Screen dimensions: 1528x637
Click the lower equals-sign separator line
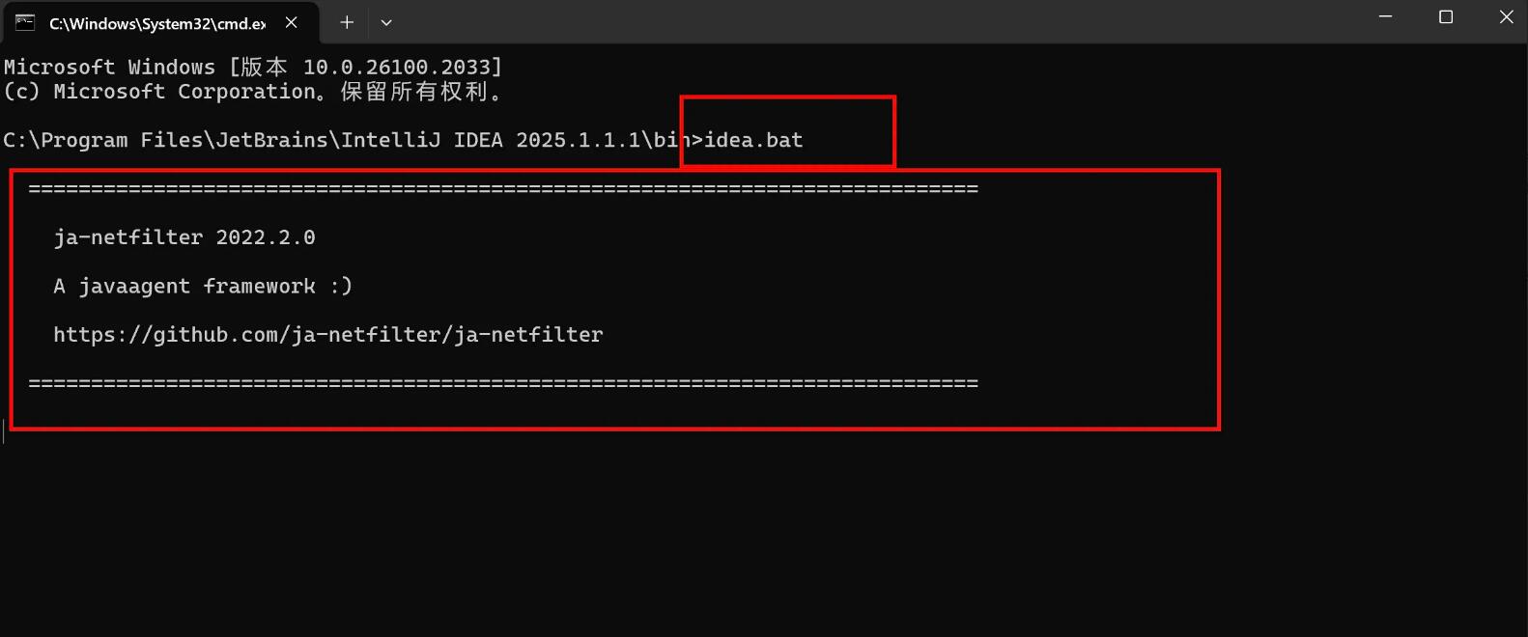point(503,383)
